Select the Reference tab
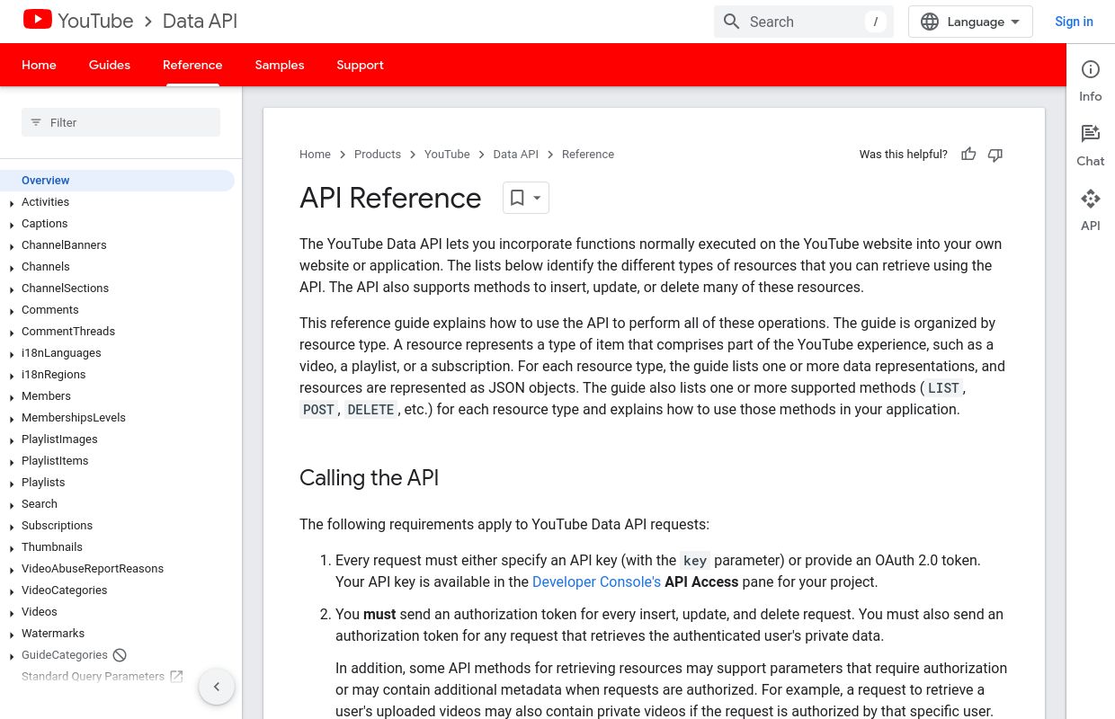 click(192, 65)
